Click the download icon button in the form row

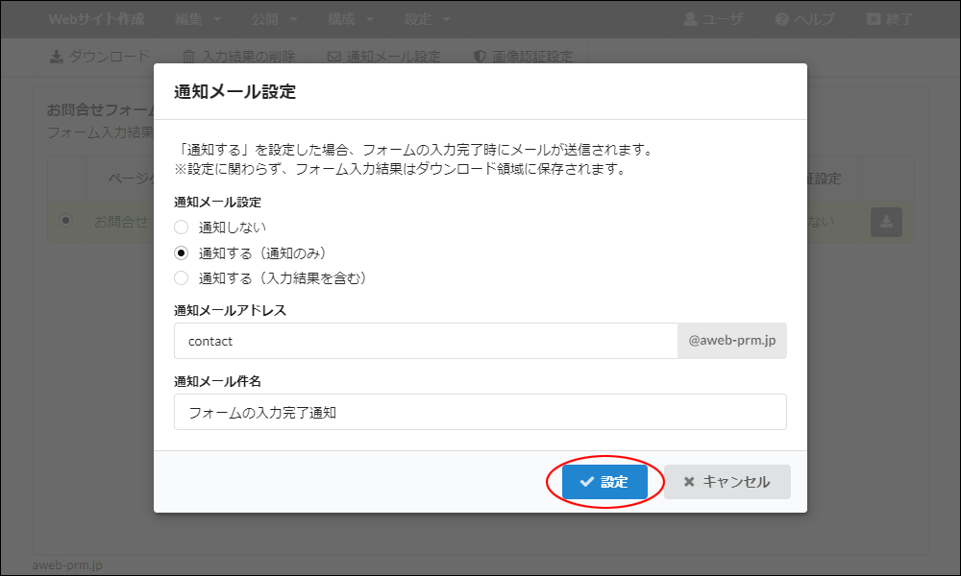886,222
